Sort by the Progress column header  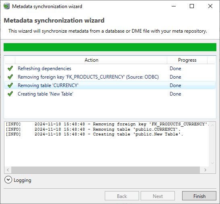(x=187, y=60)
